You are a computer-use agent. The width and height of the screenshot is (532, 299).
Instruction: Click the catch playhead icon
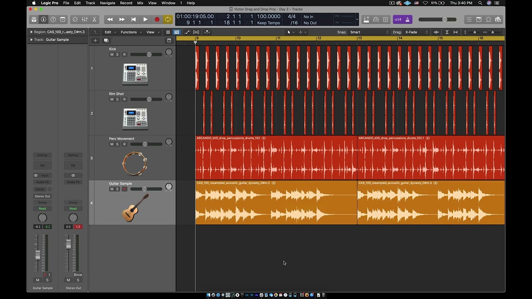tap(207, 32)
